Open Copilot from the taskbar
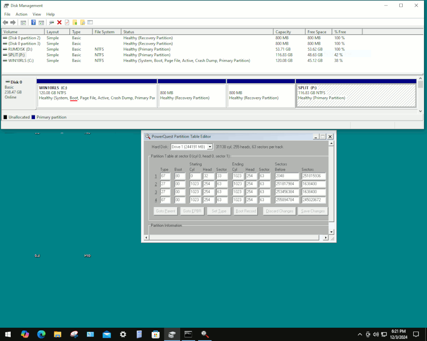The width and height of the screenshot is (427, 341). (25, 335)
